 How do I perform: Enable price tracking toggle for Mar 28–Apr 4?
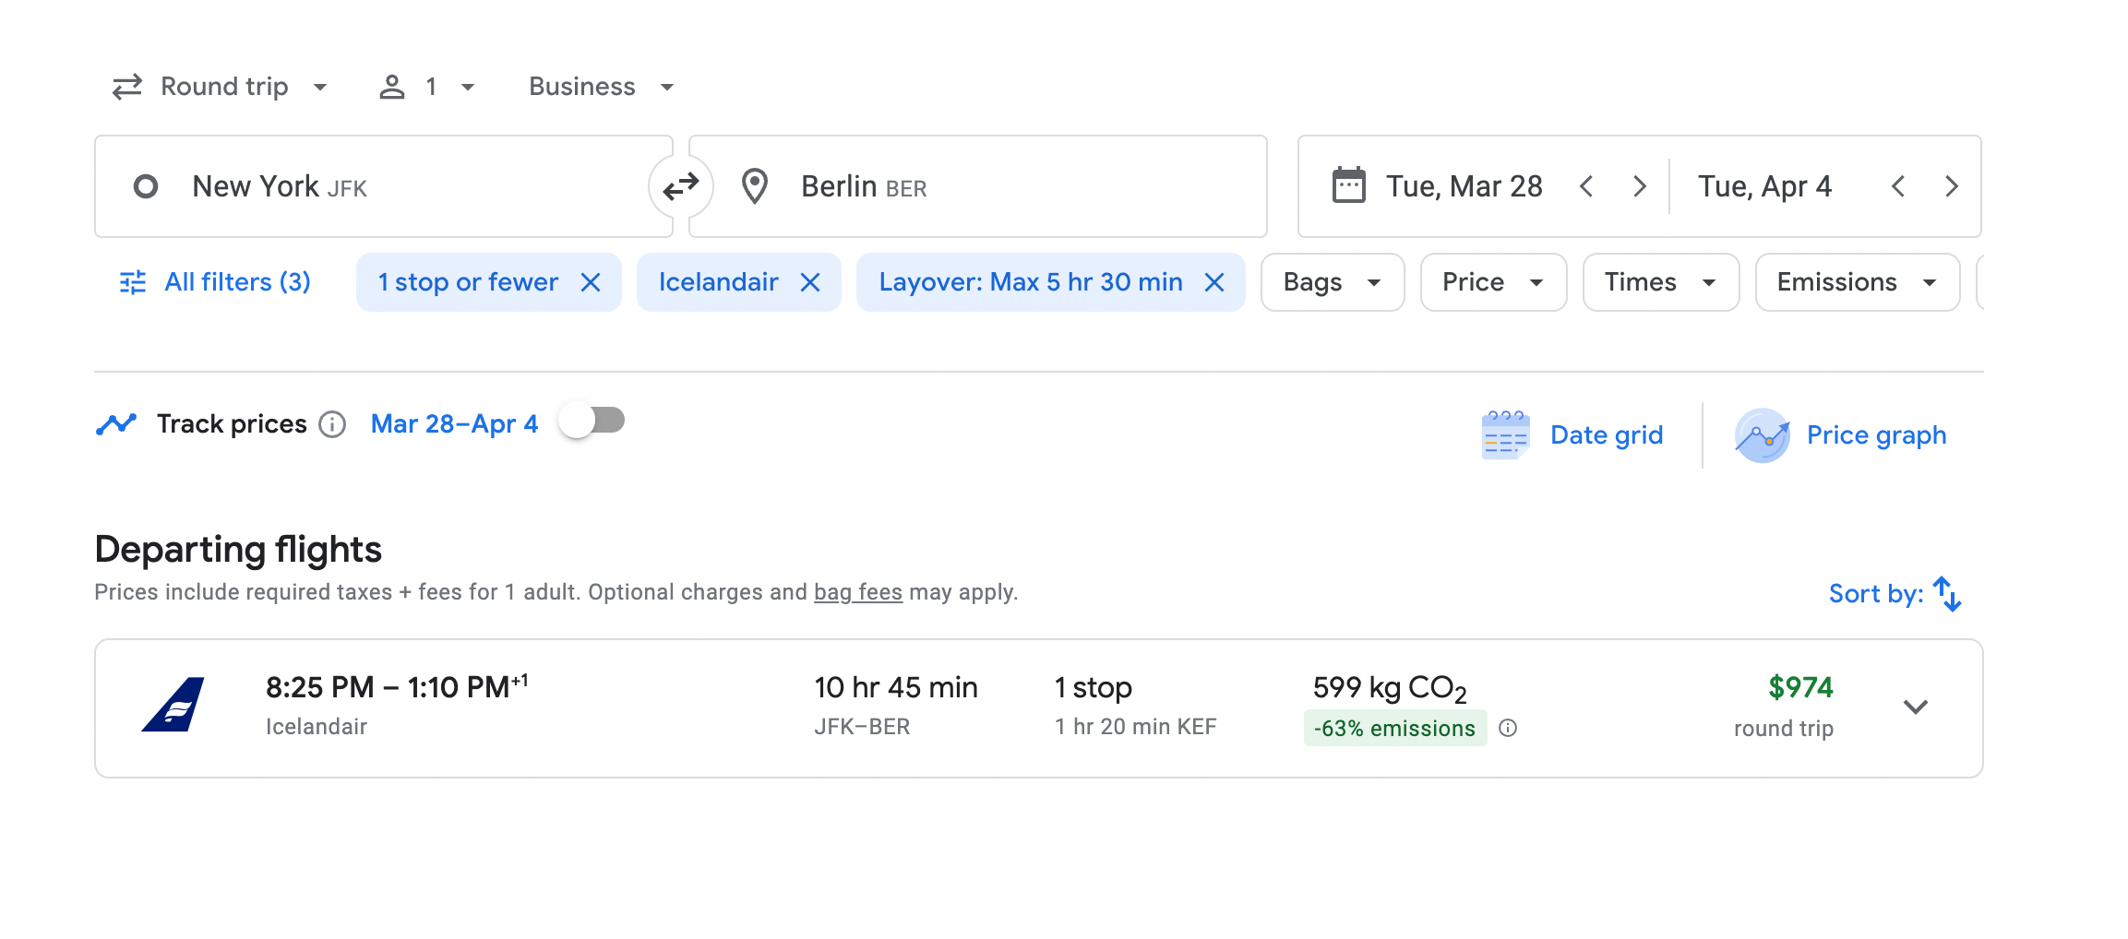592,422
